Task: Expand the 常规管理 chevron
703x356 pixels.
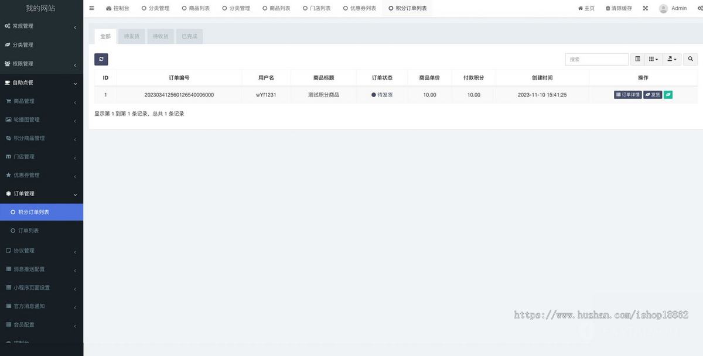Action: point(75,28)
